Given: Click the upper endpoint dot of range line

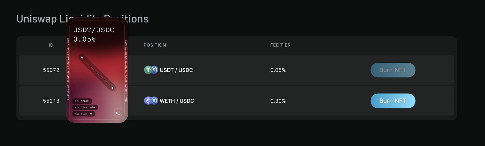Looking at the screenshot, I should click(82, 57).
